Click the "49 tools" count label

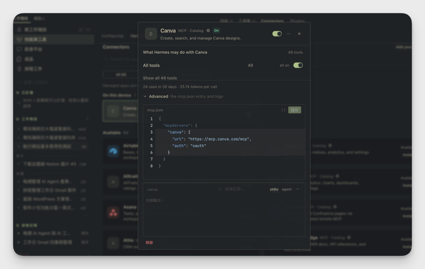[295, 52]
